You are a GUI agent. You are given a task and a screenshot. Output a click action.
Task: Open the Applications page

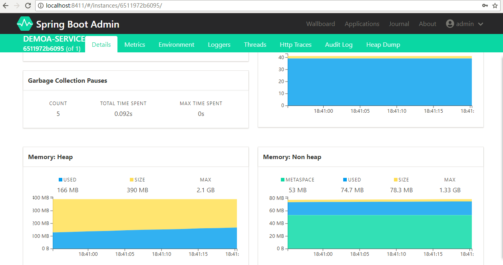tap(362, 24)
